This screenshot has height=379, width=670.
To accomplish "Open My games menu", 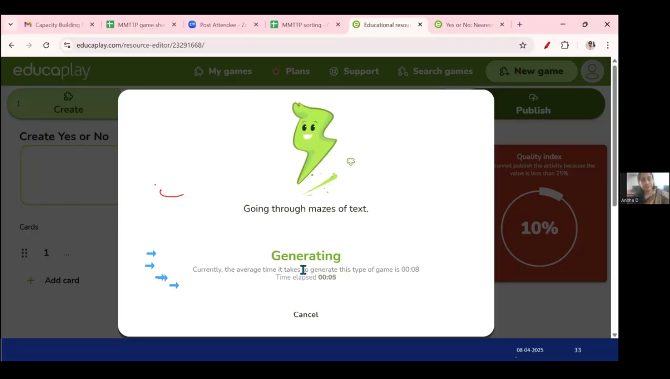I will (x=223, y=71).
